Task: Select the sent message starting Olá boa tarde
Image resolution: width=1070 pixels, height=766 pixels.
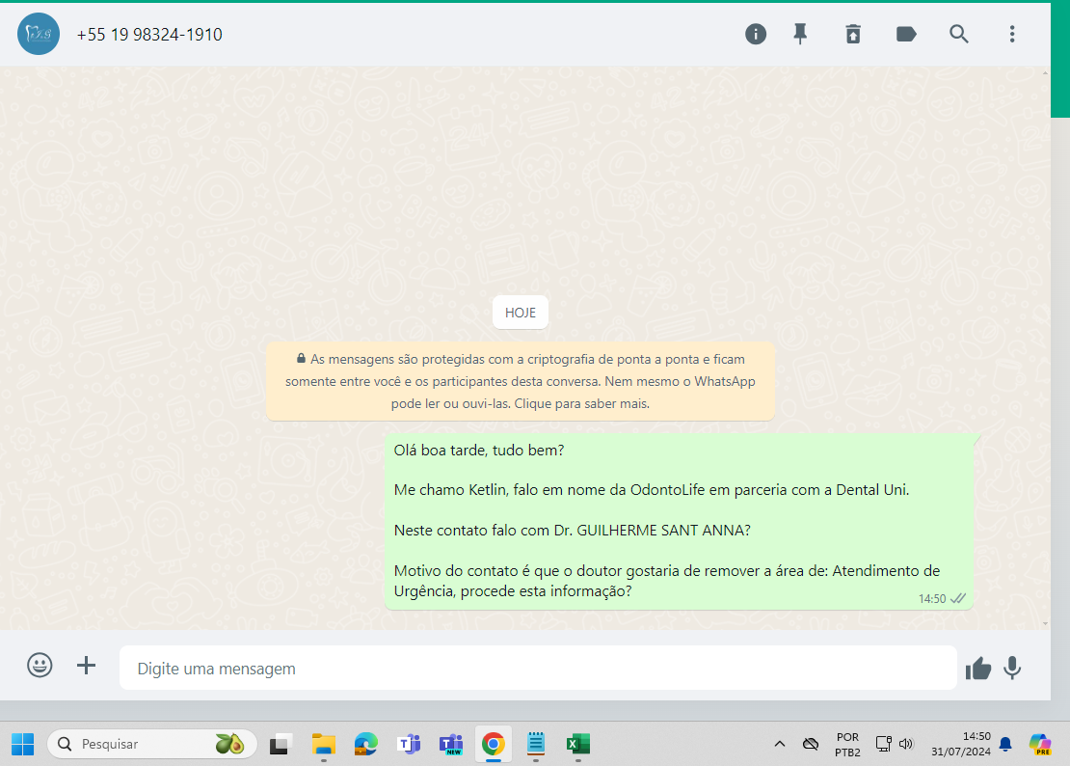Action: (x=679, y=521)
